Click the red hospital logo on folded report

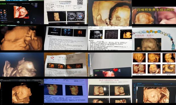(x=52, y=58)
